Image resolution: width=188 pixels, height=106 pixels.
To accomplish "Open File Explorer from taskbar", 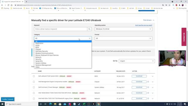I will (55, 104).
